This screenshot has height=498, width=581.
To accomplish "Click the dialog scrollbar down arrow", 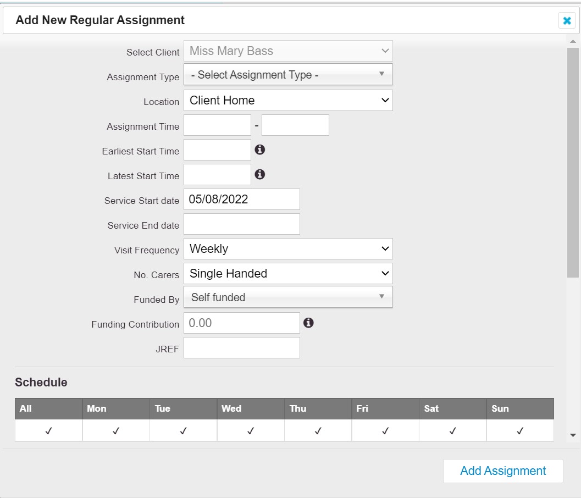I will tap(573, 435).
